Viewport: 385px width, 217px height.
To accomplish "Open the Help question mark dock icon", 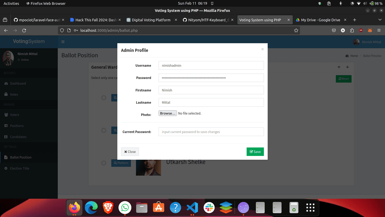I will click(x=175, y=208).
